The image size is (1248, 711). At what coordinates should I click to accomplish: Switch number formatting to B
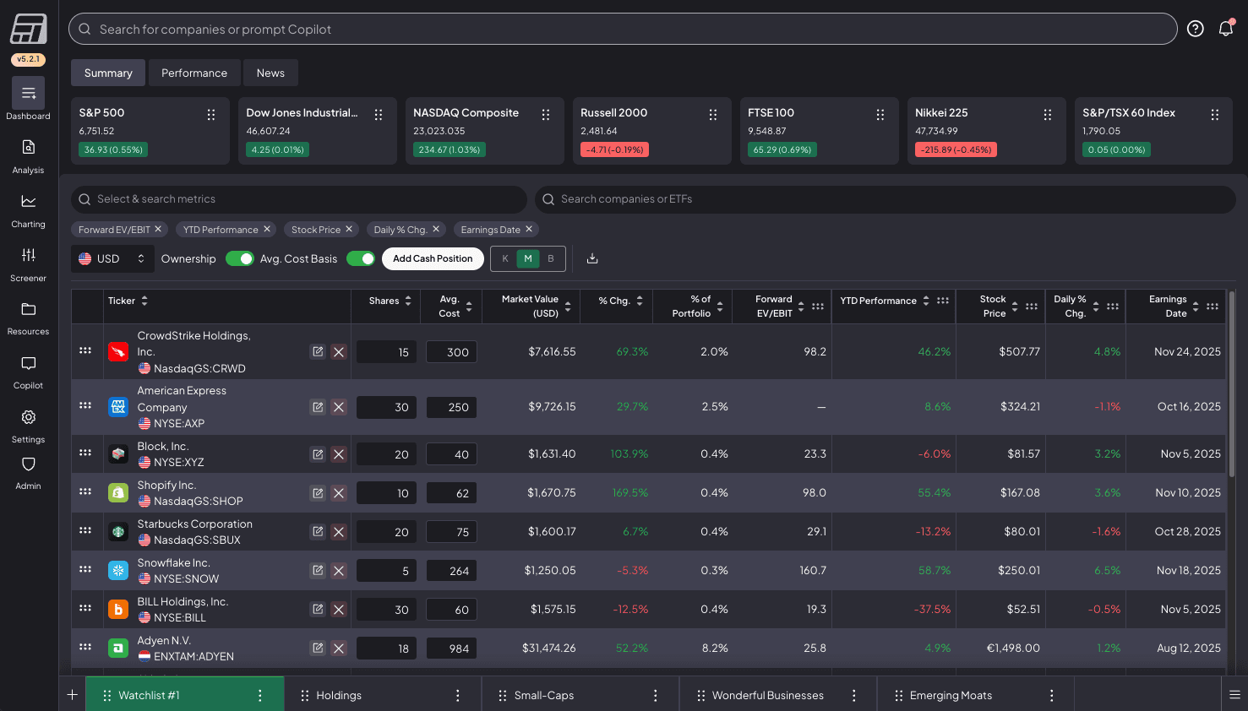click(550, 258)
